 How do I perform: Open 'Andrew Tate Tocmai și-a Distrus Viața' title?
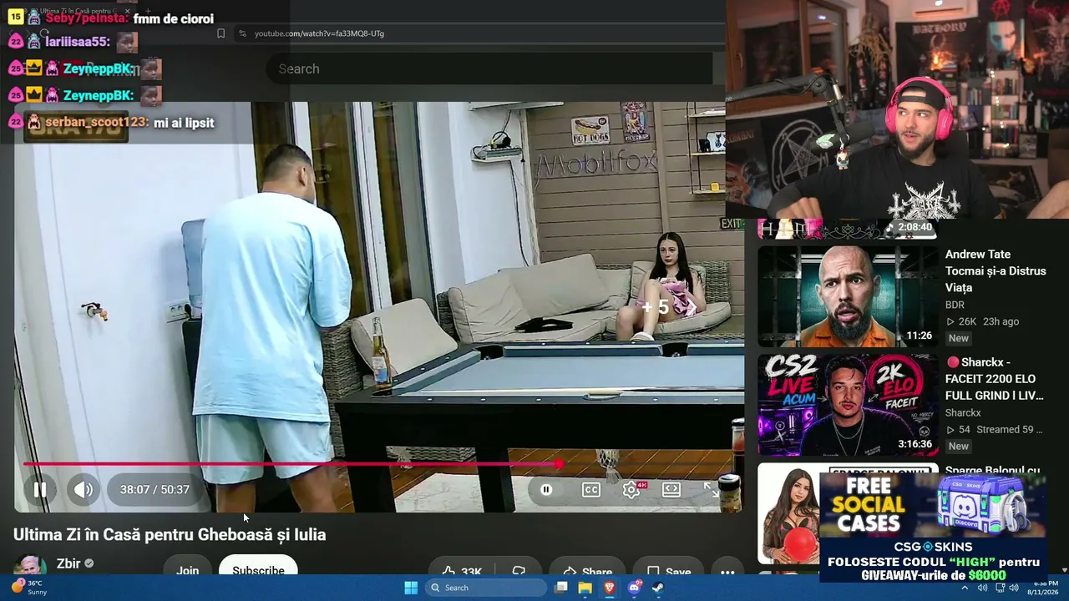click(996, 270)
